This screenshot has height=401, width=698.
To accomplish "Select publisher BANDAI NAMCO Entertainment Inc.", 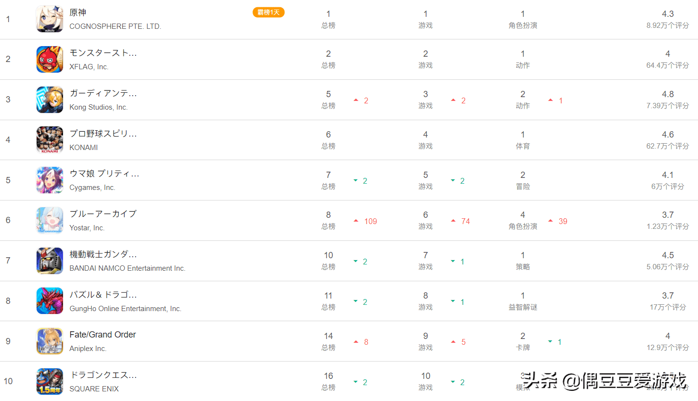I will click(127, 268).
